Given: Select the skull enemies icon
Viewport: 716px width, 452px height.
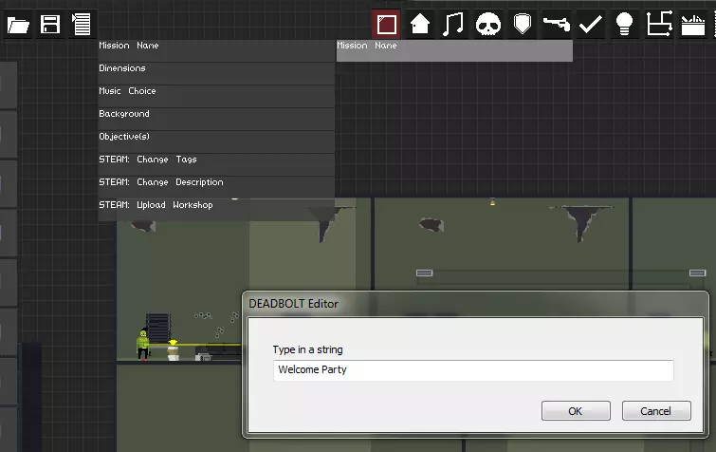Looking at the screenshot, I should [488, 25].
